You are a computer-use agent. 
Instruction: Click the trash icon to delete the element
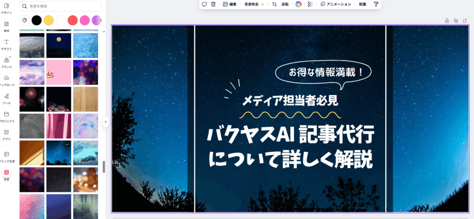click(213, 4)
